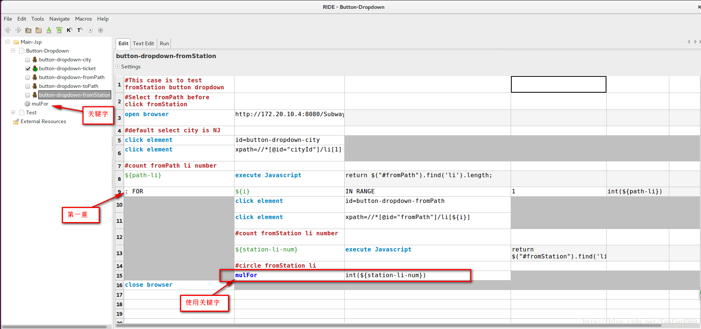
Task: Click the green robot icon beside button-dropdown-ticket
Action: [35, 68]
